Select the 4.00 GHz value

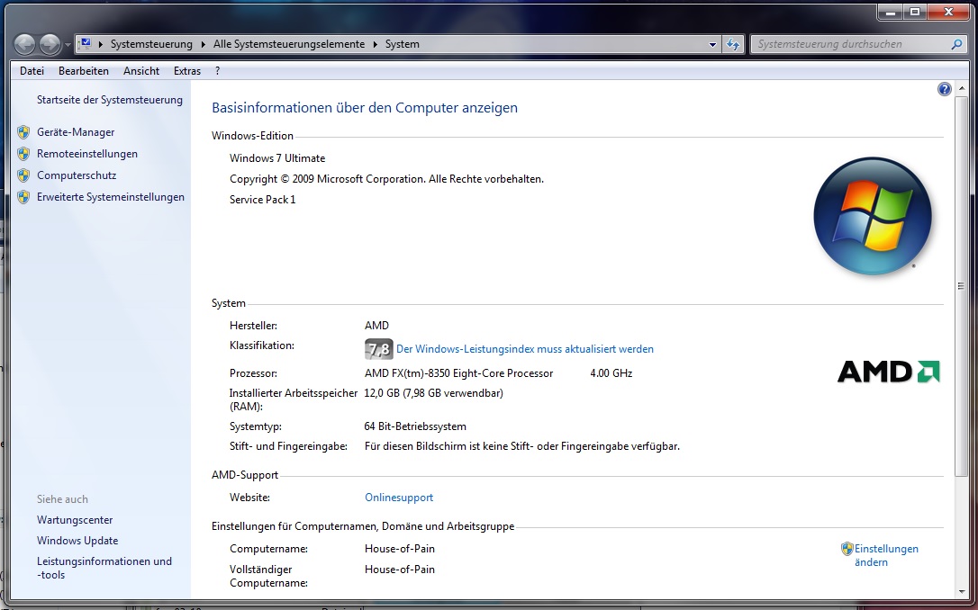tap(611, 373)
